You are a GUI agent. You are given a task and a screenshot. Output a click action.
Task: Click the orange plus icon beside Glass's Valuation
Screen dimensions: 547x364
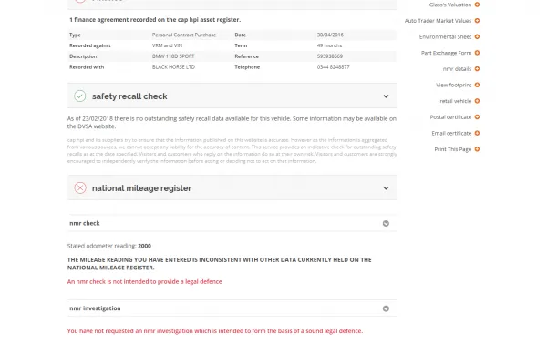tap(478, 5)
